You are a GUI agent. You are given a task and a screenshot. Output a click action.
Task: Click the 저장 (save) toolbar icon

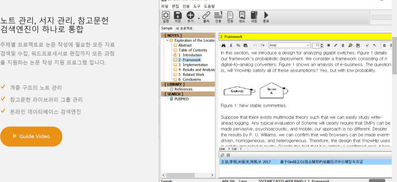pyautogui.click(x=178, y=17)
